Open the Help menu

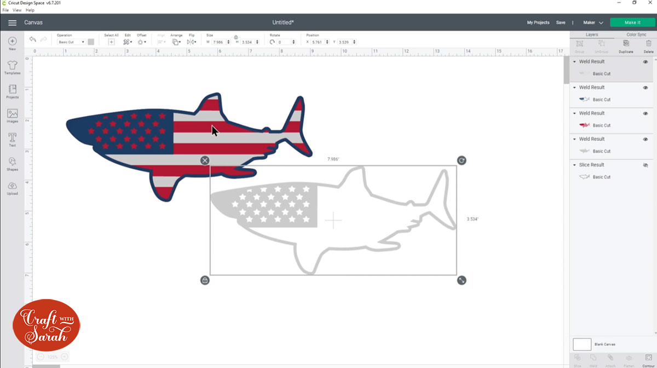coord(30,10)
